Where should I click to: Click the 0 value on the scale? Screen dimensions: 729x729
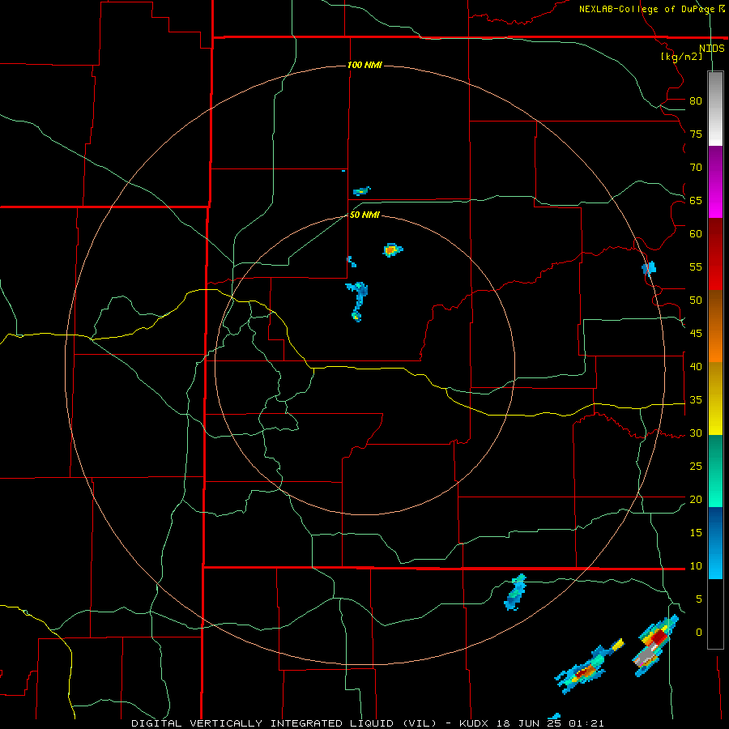coord(699,633)
